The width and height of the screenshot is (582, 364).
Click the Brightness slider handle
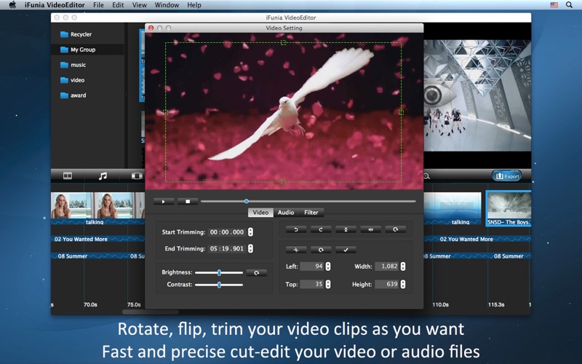(x=220, y=272)
